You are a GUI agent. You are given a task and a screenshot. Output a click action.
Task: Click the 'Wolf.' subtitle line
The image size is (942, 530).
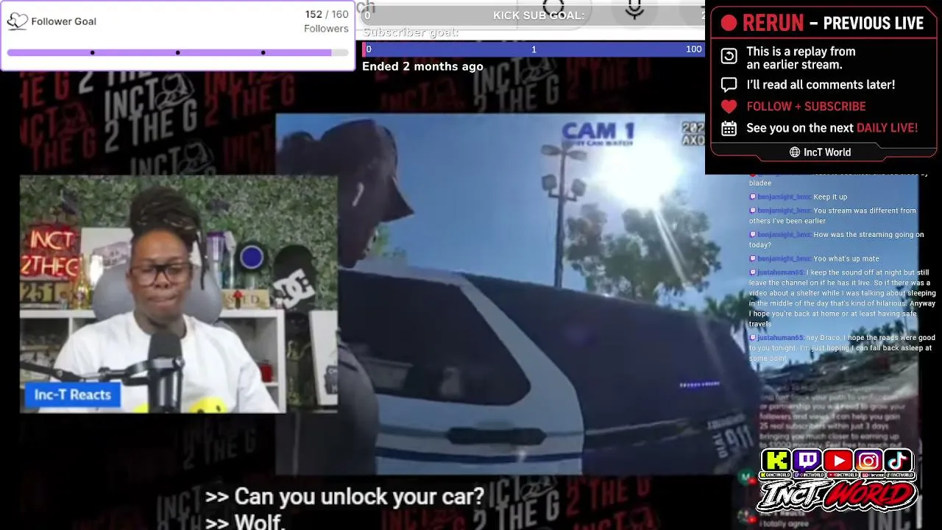[245, 521]
